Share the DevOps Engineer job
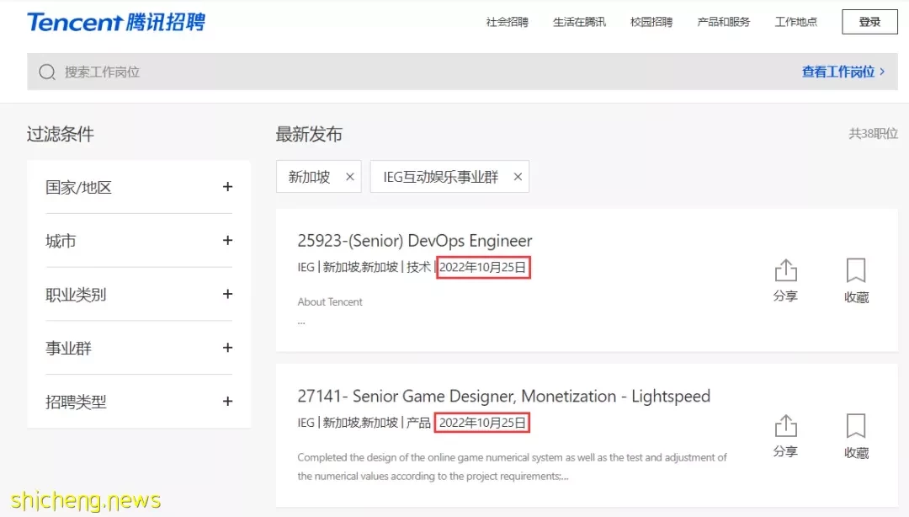 (x=785, y=280)
